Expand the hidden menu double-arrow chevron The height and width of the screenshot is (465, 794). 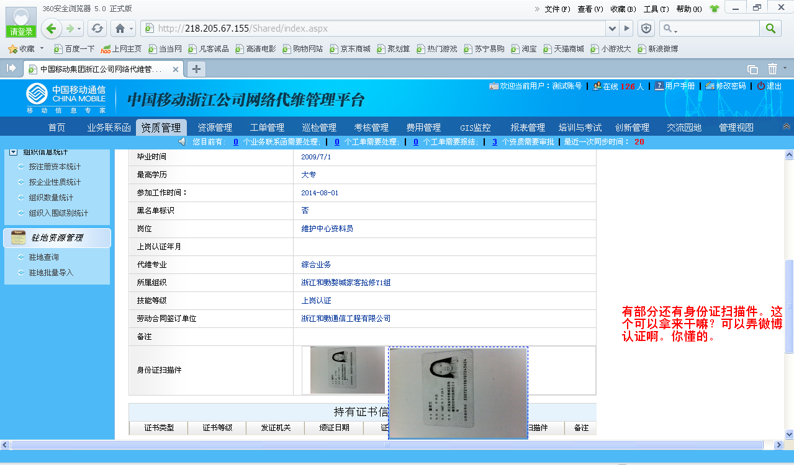click(x=537, y=9)
